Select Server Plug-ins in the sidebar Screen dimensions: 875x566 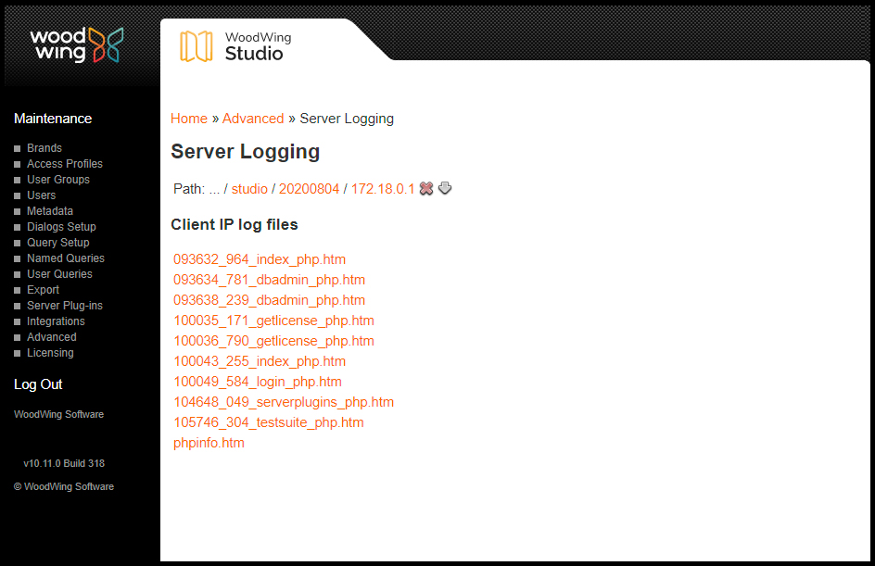click(65, 306)
